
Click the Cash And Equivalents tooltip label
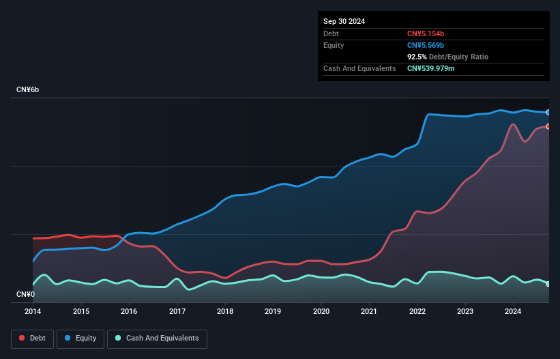coord(359,68)
